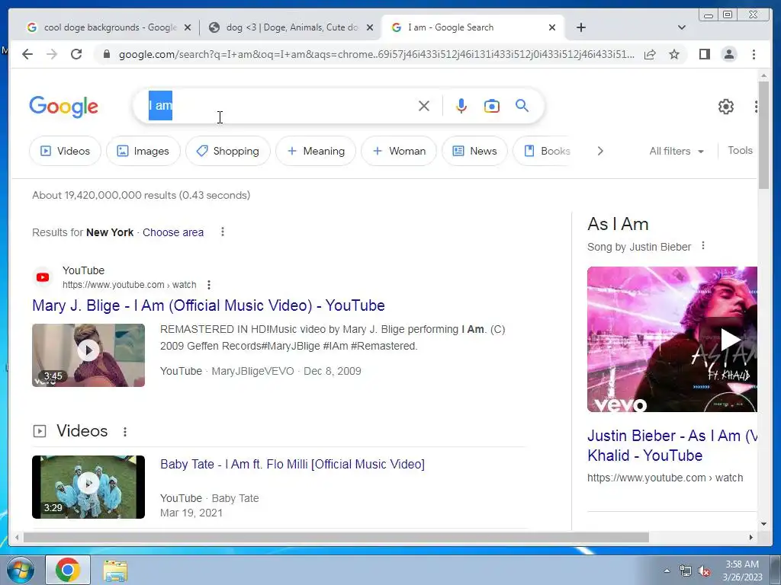The height and width of the screenshot is (585, 781).
Task: Show hidden system tray icons
Action: point(667,571)
